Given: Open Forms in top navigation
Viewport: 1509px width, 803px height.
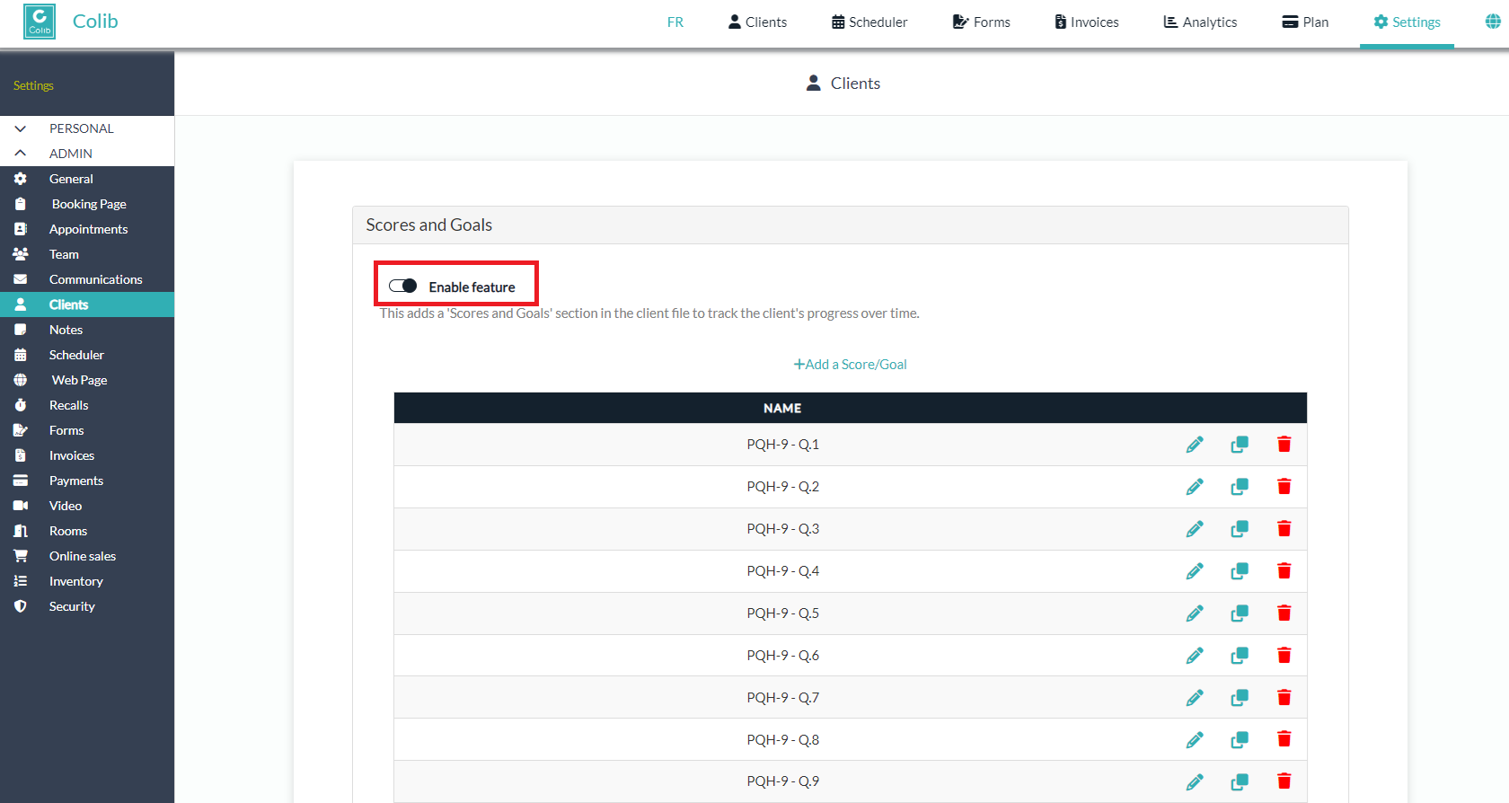Looking at the screenshot, I should pos(981,22).
